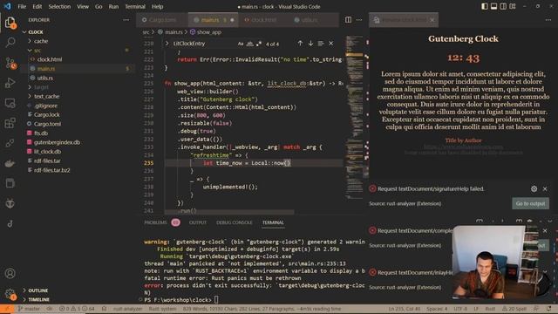Open the Run and Debug view
The width and height of the screenshot is (558, 314).
click(x=10, y=83)
